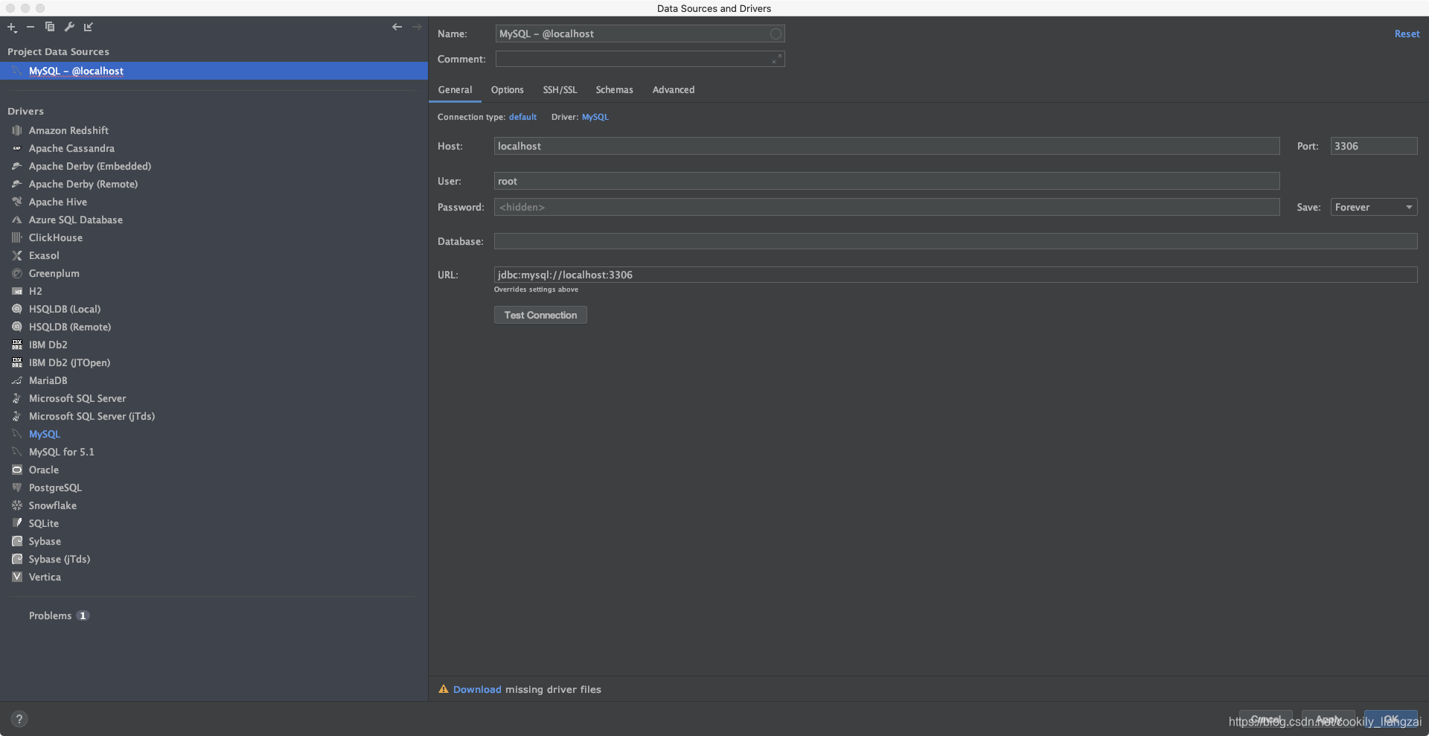Click into the Port field
Image resolution: width=1429 pixels, height=736 pixels.
(x=1374, y=146)
